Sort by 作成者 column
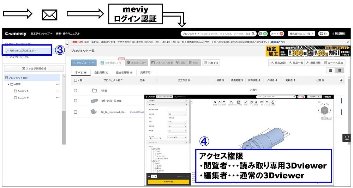The image size is (353, 188). 272,80
